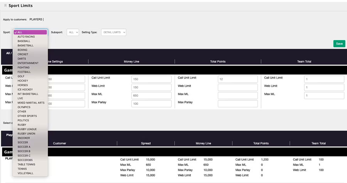
Task: Click Money Line Max Parlay field
Action: pos(152,104)
